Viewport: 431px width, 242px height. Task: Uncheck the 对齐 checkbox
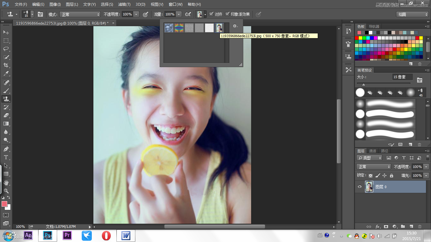click(211, 14)
